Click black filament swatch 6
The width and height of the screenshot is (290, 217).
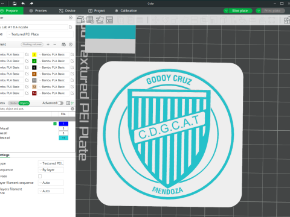point(34,68)
